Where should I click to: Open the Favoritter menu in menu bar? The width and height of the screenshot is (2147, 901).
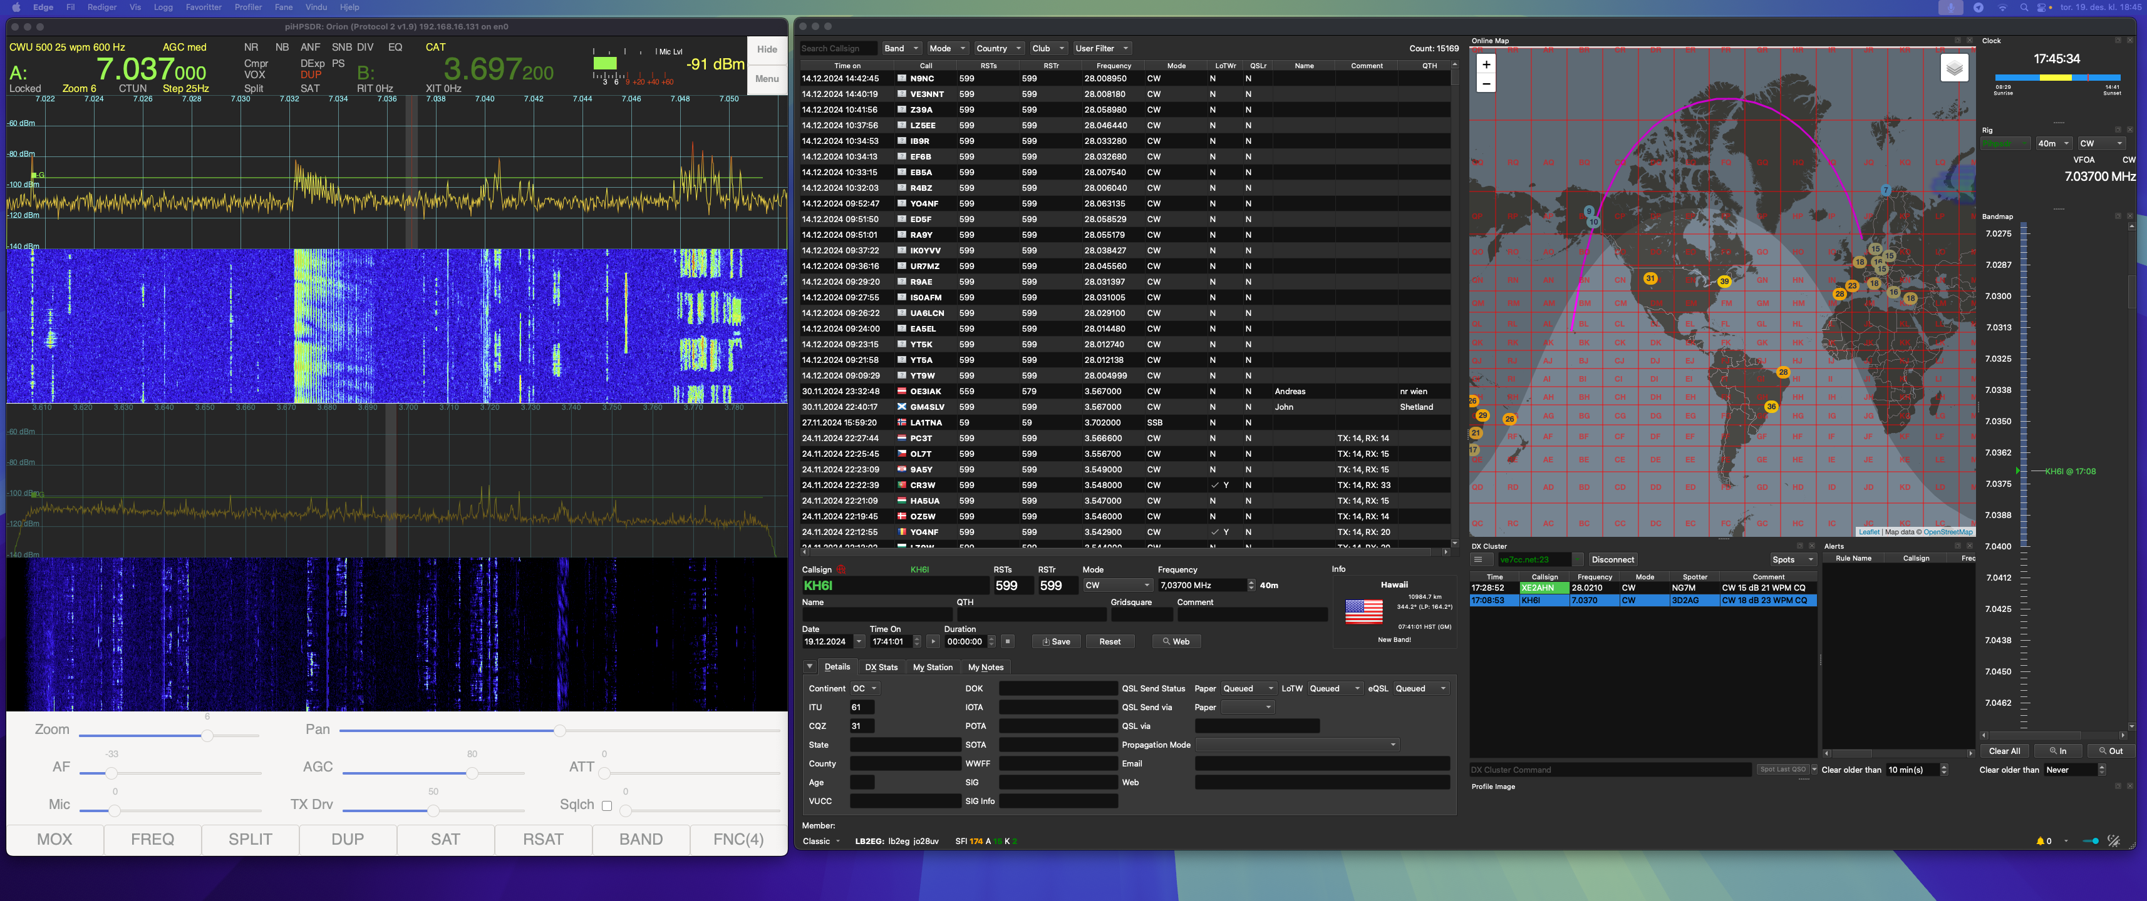204,8
